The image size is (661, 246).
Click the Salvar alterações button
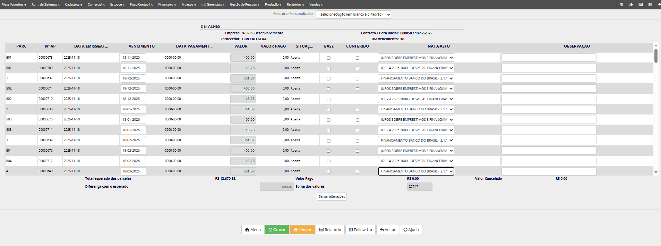332,197
